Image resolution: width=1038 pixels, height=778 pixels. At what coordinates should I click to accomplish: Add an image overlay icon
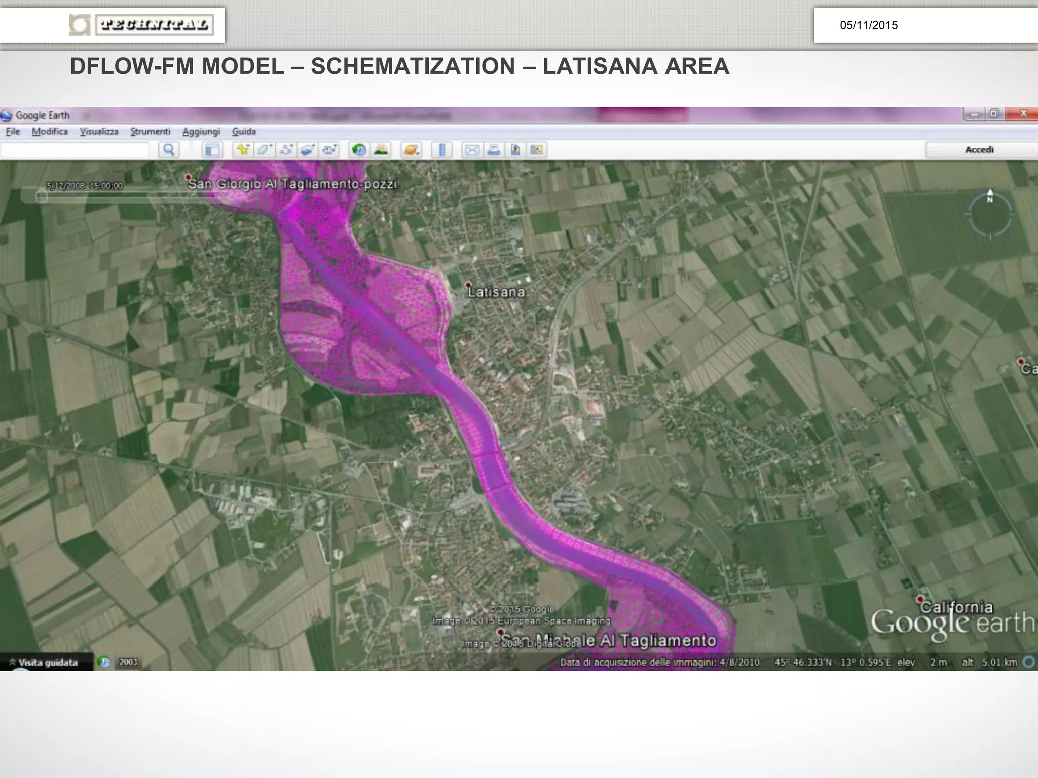tap(308, 150)
